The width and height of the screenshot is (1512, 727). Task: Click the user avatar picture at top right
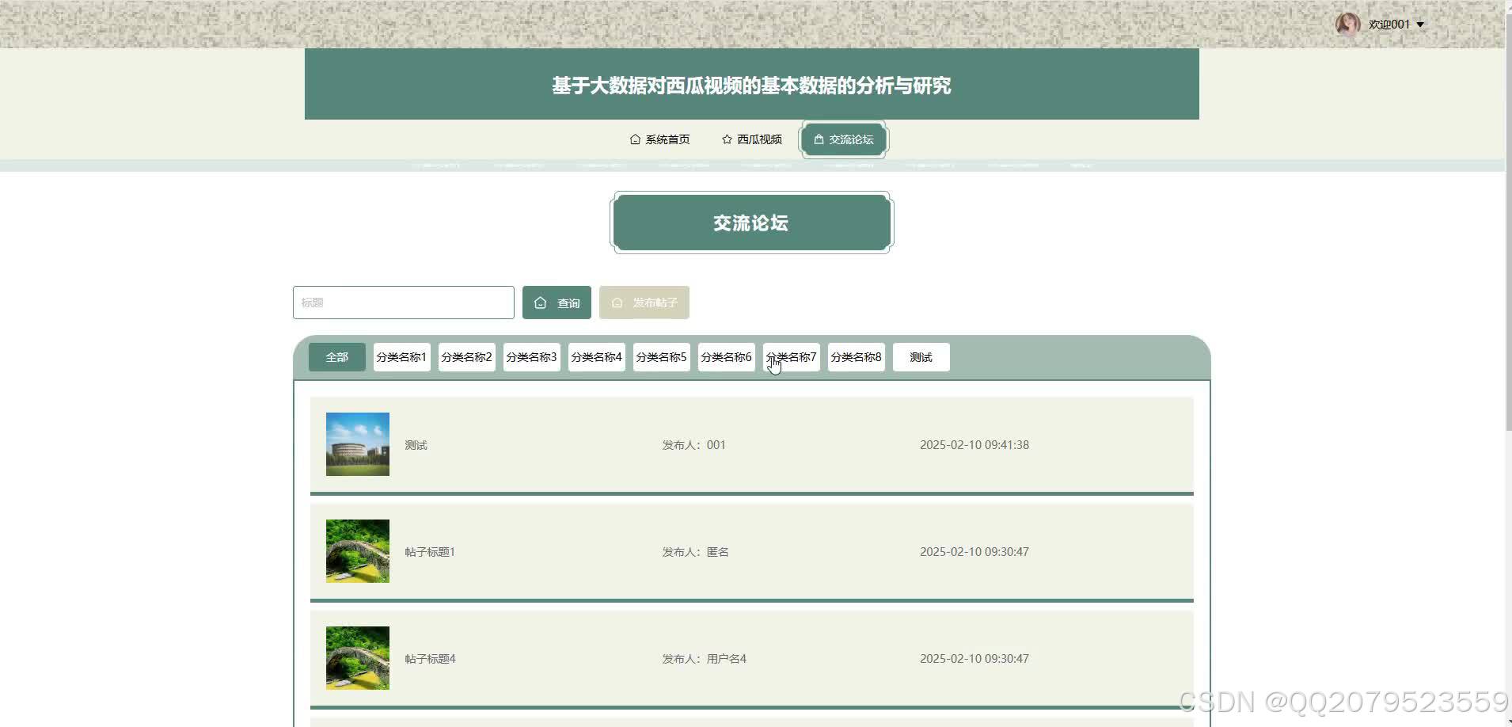[1348, 24]
